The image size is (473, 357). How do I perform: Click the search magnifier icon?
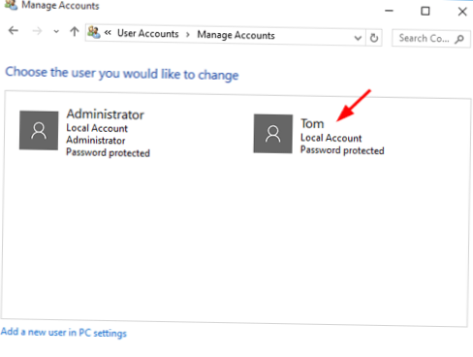pyautogui.click(x=459, y=39)
